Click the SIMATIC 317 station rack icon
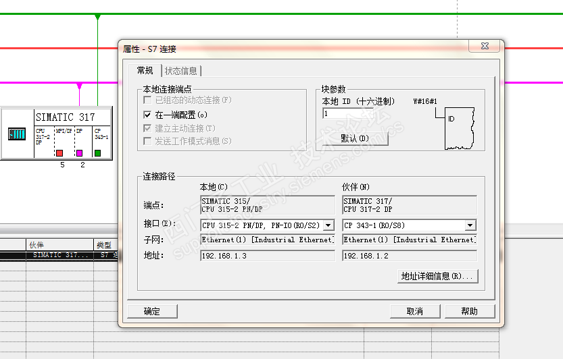The image size is (563, 359). click(17, 134)
